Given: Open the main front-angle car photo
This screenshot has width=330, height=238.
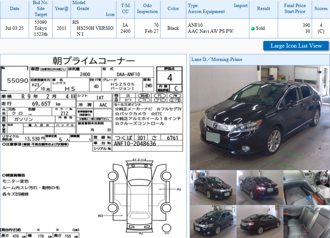Looking at the screenshot, I should (x=260, y=118).
